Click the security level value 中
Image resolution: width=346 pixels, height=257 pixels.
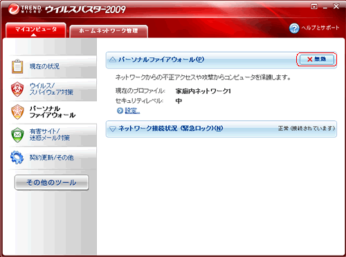coord(179,101)
